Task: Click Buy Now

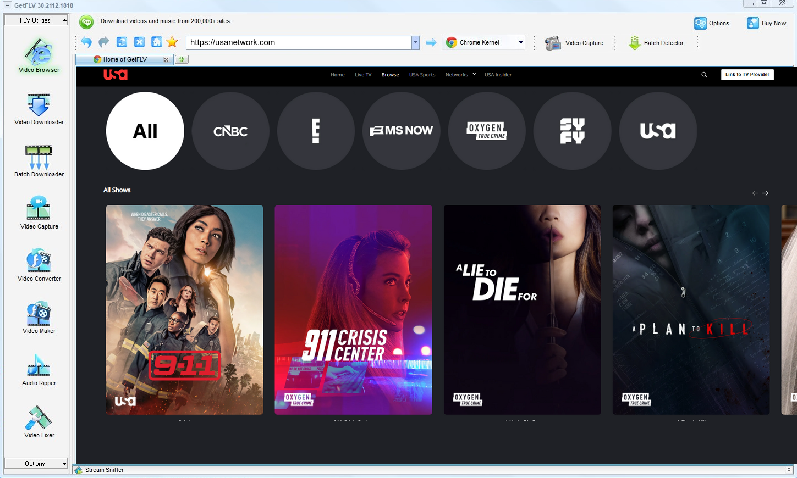Action: pos(767,23)
